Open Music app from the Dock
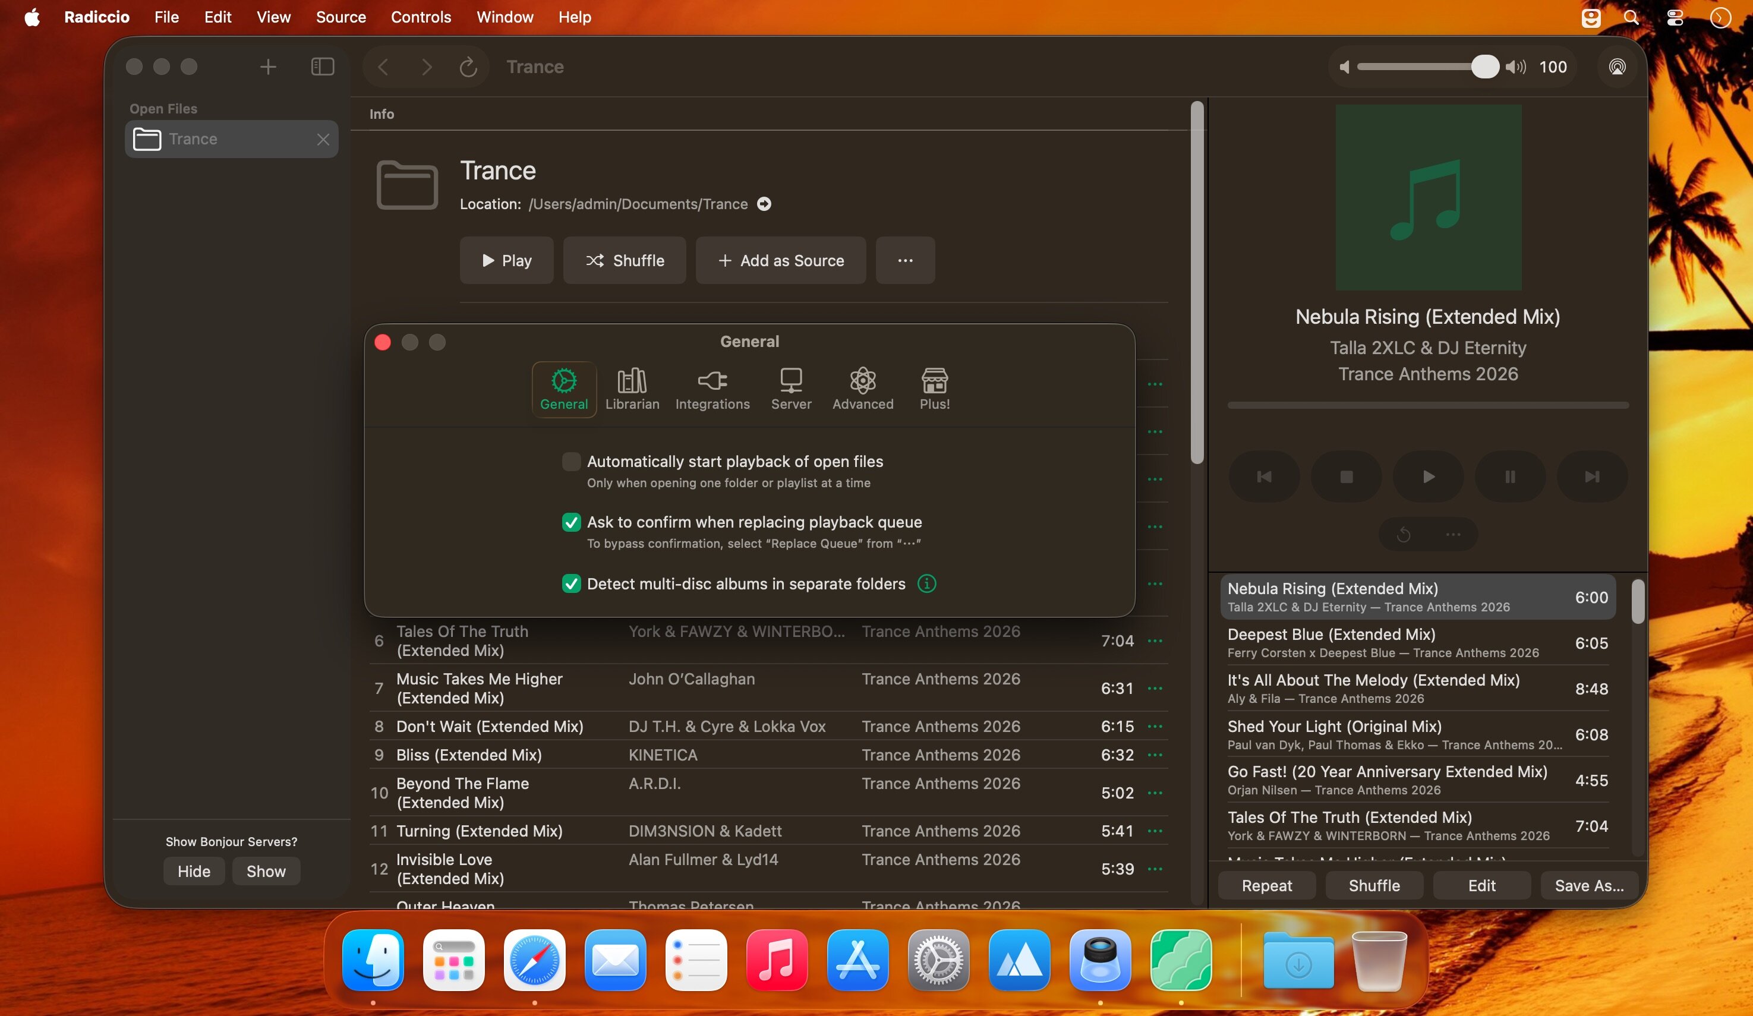 (x=776, y=960)
